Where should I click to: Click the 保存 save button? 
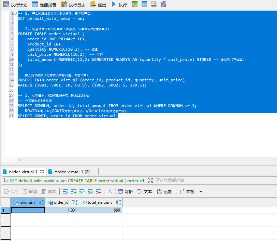tap(11, 192)
